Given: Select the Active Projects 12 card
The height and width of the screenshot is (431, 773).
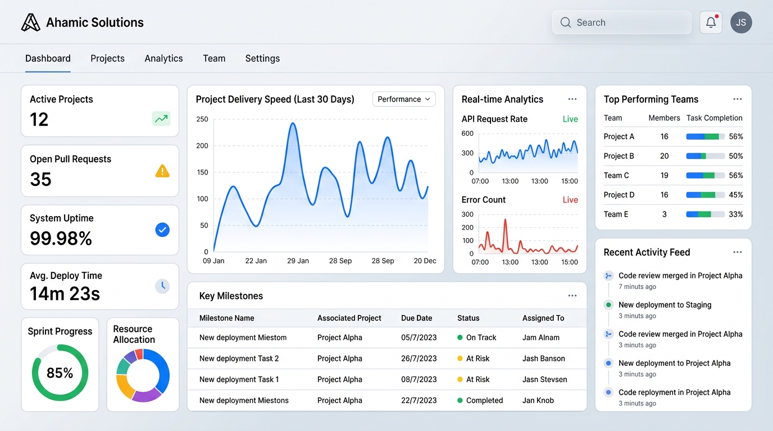Looking at the screenshot, I should [x=100, y=111].
